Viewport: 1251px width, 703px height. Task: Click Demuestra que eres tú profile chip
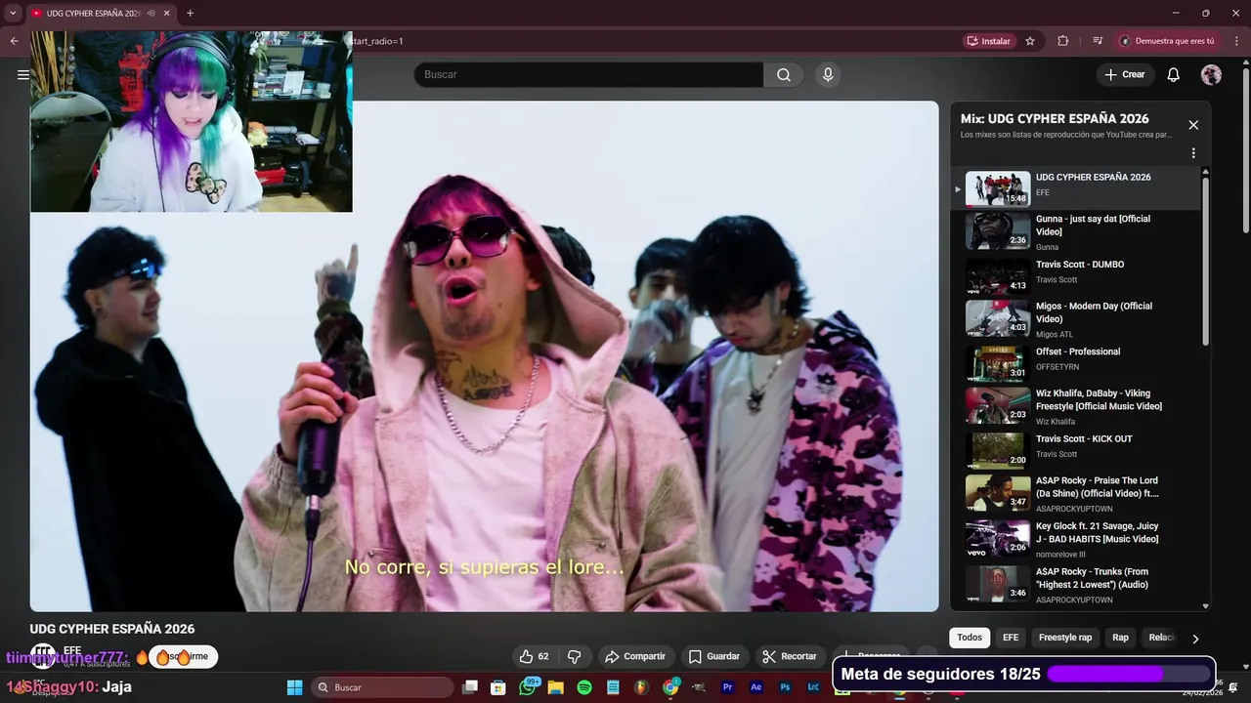click(1168, 41)
